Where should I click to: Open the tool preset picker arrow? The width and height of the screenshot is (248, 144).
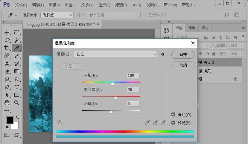[x=16, y=15]
